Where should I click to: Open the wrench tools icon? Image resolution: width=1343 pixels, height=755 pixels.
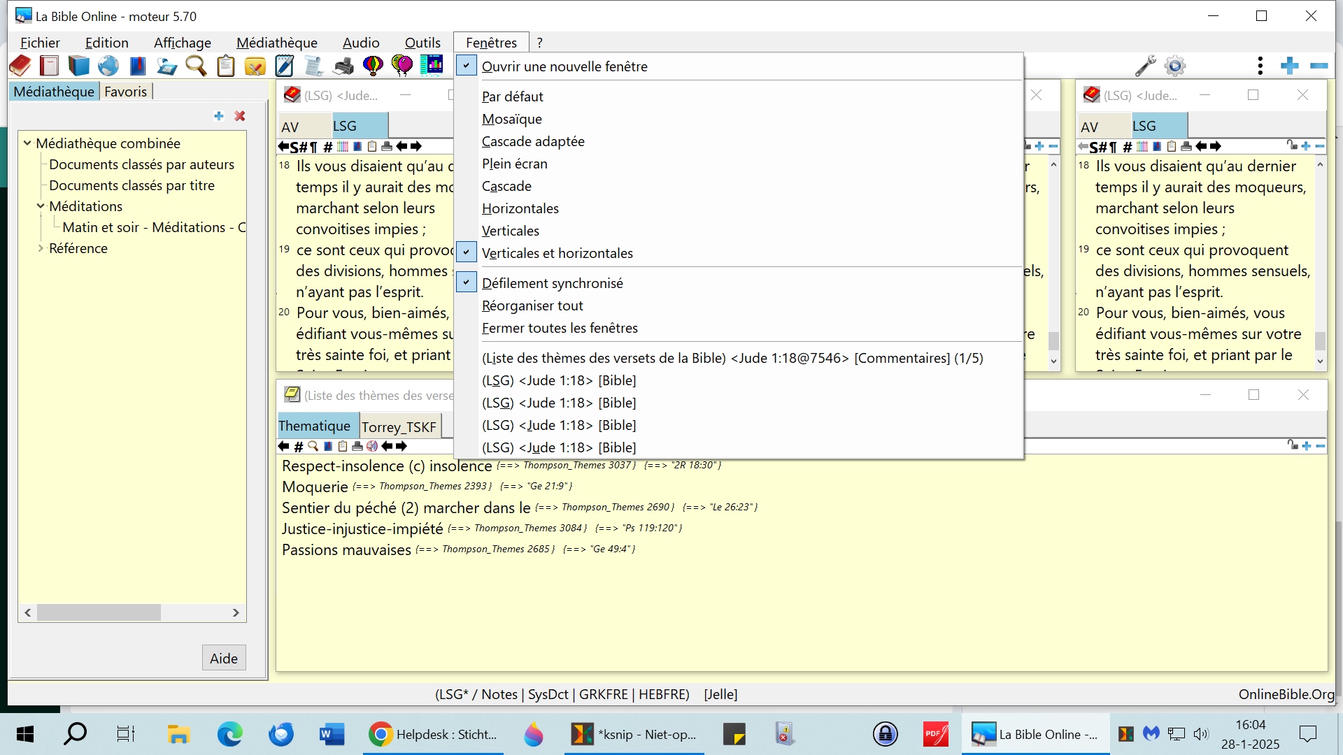pyautogui.click(x=1145, y=66)
